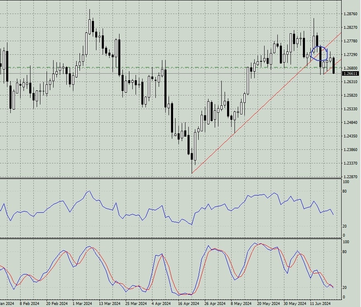
Task: Click level 20 in the middle indicator panel
Action: pos(345,226)
